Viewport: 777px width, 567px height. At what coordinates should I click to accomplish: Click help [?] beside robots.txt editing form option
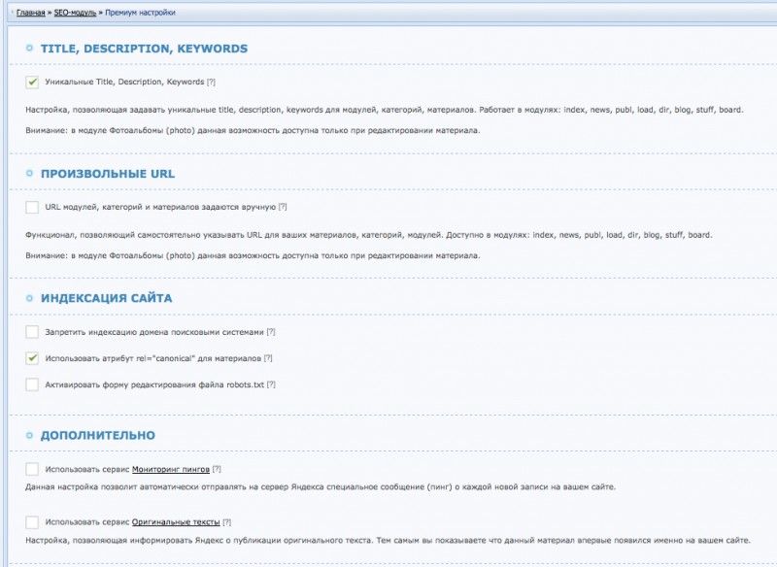click(x=272, y=384)
